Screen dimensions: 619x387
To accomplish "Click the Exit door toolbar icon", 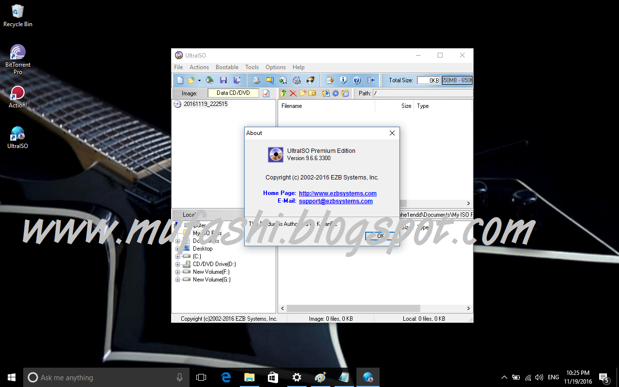I will click(371, 80).
